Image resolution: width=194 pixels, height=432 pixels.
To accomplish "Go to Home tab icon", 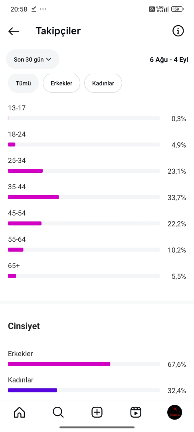I will click(x=19, y=412).
